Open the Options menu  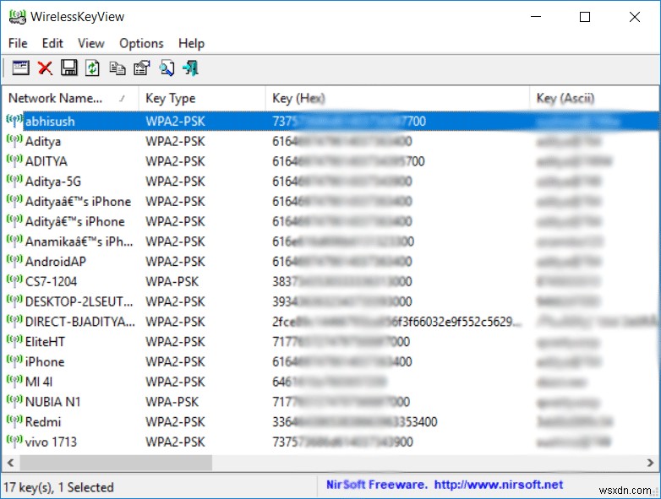[141, 43]
